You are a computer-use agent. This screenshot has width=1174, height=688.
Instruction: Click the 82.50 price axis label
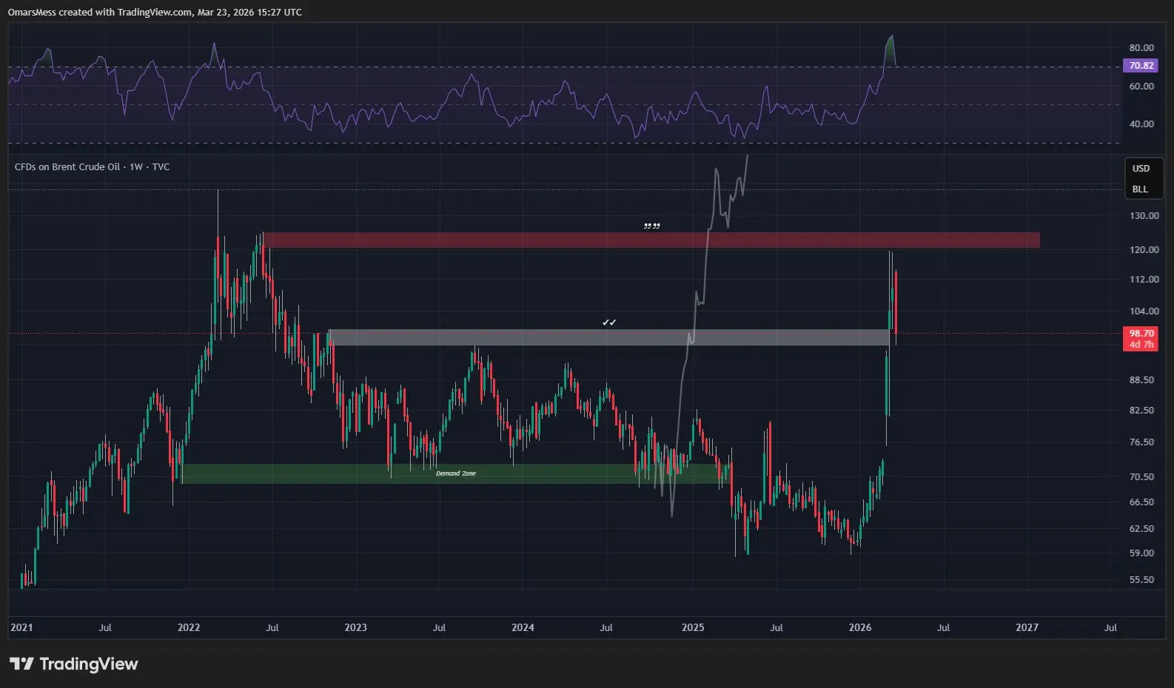1141,411
